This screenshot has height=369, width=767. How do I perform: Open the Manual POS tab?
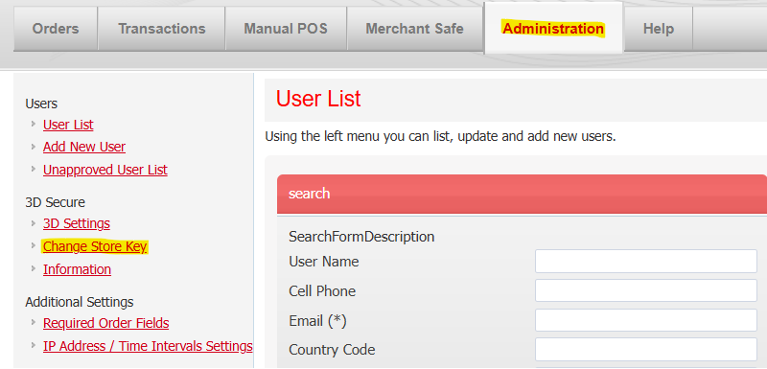point(286,29)
